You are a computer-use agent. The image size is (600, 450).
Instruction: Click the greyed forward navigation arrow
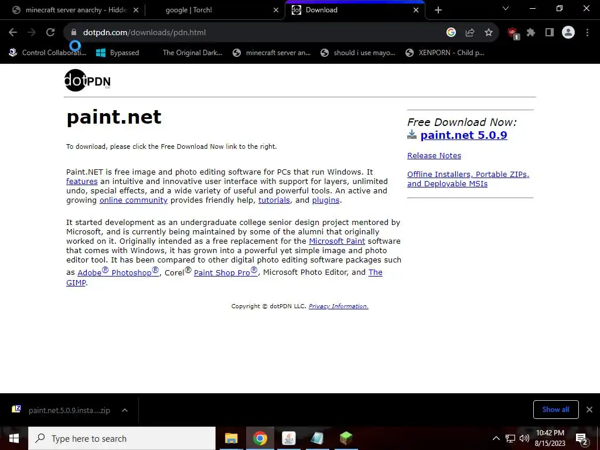32,33
